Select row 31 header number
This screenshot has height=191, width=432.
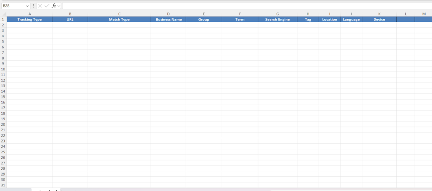click(3, 185)
